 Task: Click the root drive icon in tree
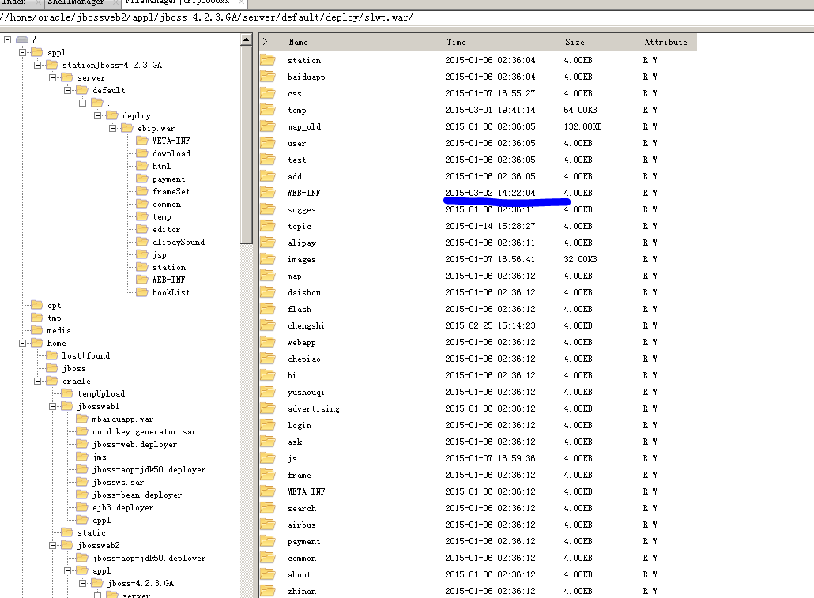pyautogui.click(x=22, y=39)
